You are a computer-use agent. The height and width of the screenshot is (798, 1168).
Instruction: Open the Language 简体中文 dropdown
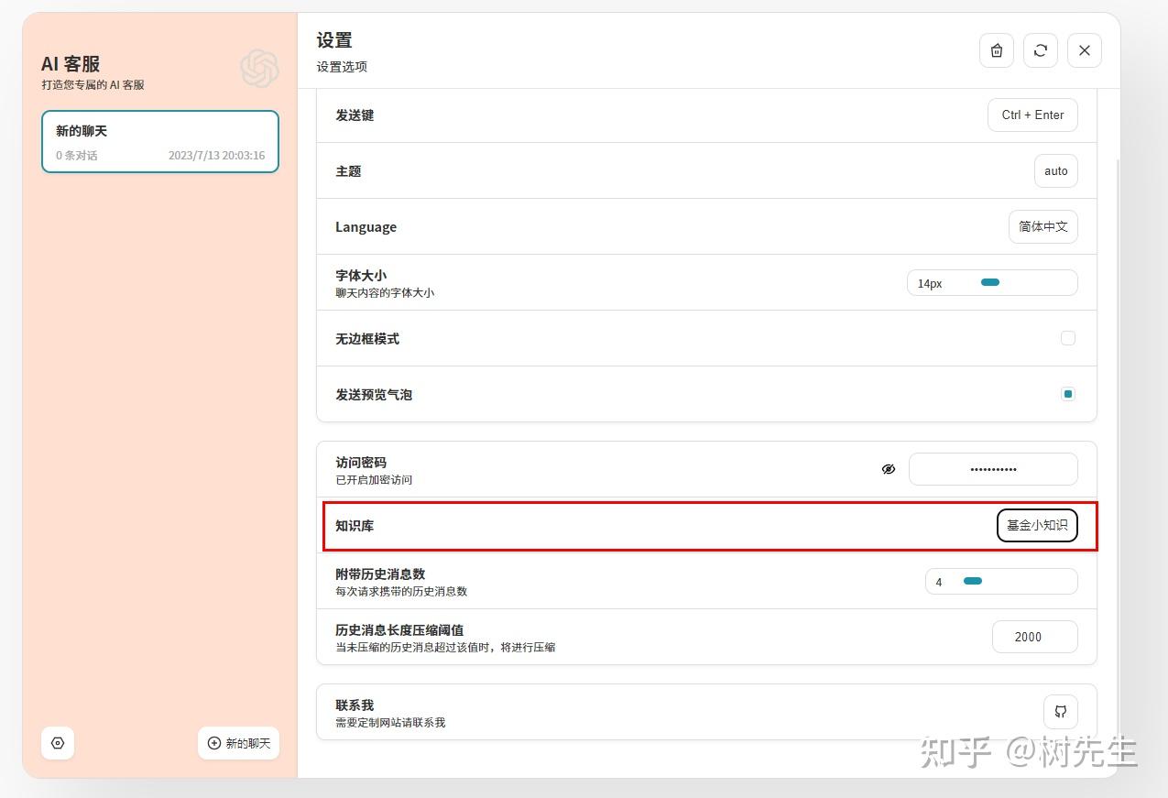(x=1043, y=227)
